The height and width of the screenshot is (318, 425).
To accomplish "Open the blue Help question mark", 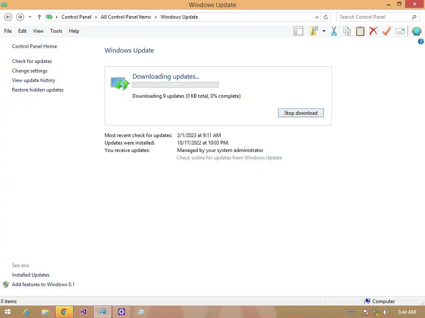I will coord(421,41).
